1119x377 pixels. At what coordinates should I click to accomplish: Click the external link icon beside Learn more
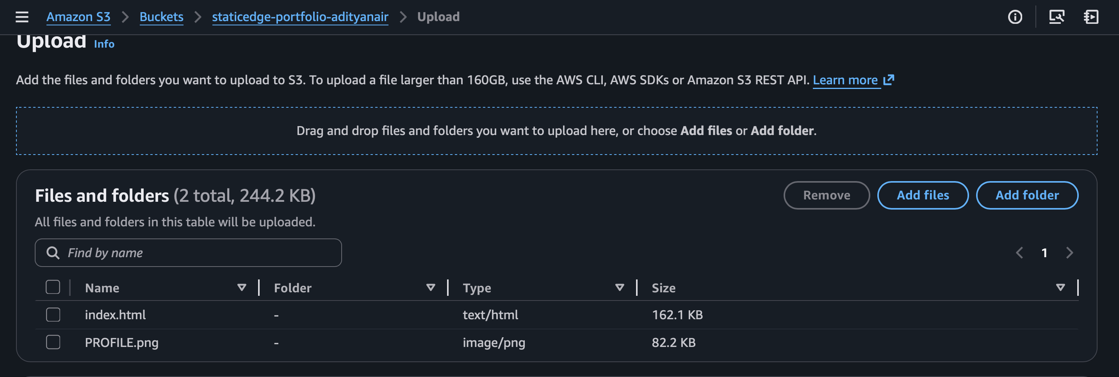click(x=889, y=80)
